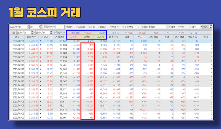
Task: Click down-arrow change icon on 01/31 row
Action: pyautogui.click(x=40, y=41)
